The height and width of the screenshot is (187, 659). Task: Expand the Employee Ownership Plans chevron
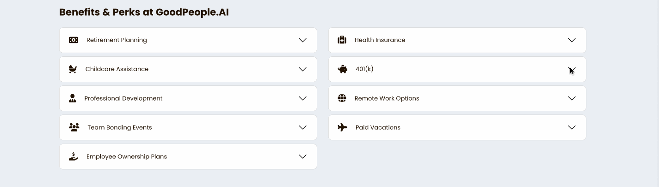303,157
